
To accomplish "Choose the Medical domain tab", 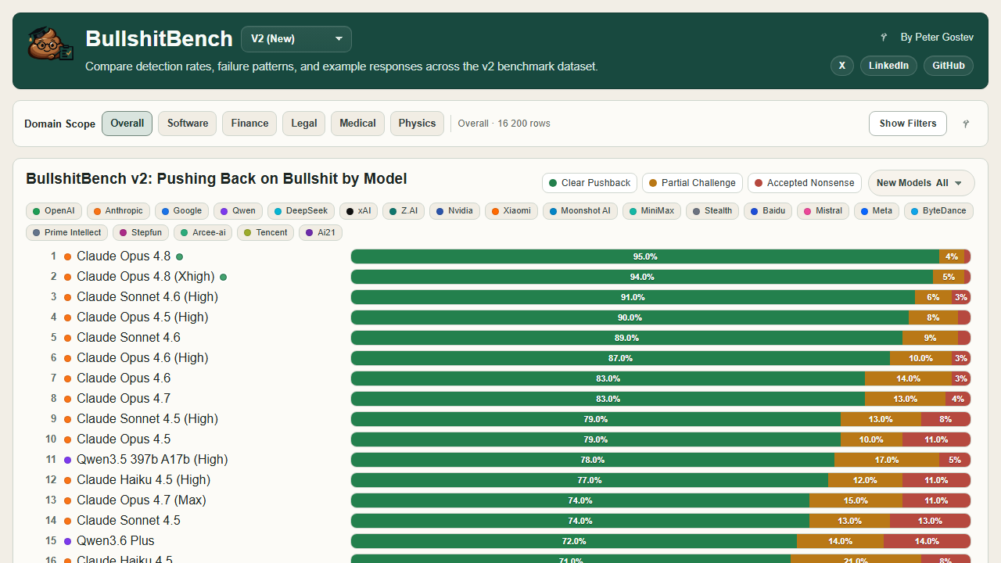I will (x=358, y=124).
